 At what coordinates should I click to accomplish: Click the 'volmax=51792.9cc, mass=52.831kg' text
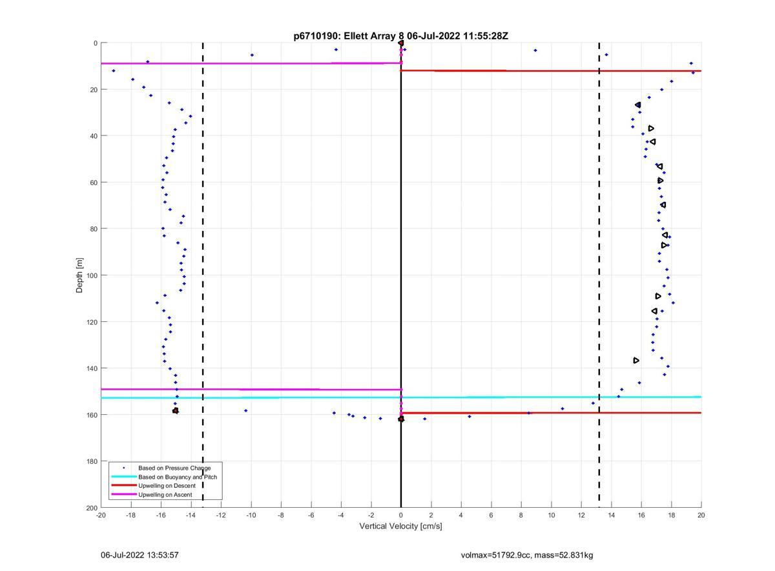(x=526, y=555)
